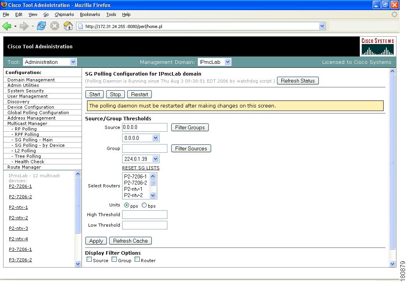Open the Tree Polling page
Viewport: 407px width, 289px height.
pos(28,156)
